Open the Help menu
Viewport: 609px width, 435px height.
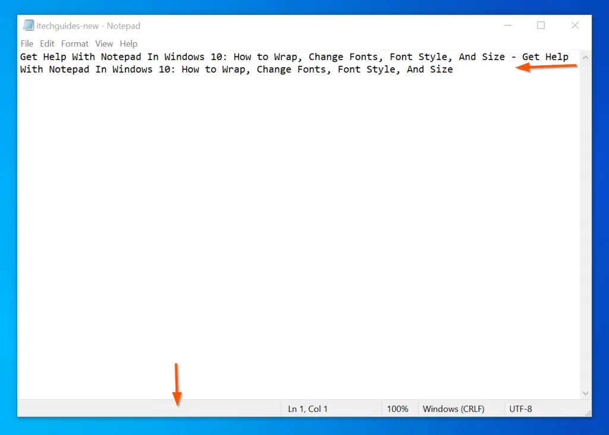(x=128, y=43)
